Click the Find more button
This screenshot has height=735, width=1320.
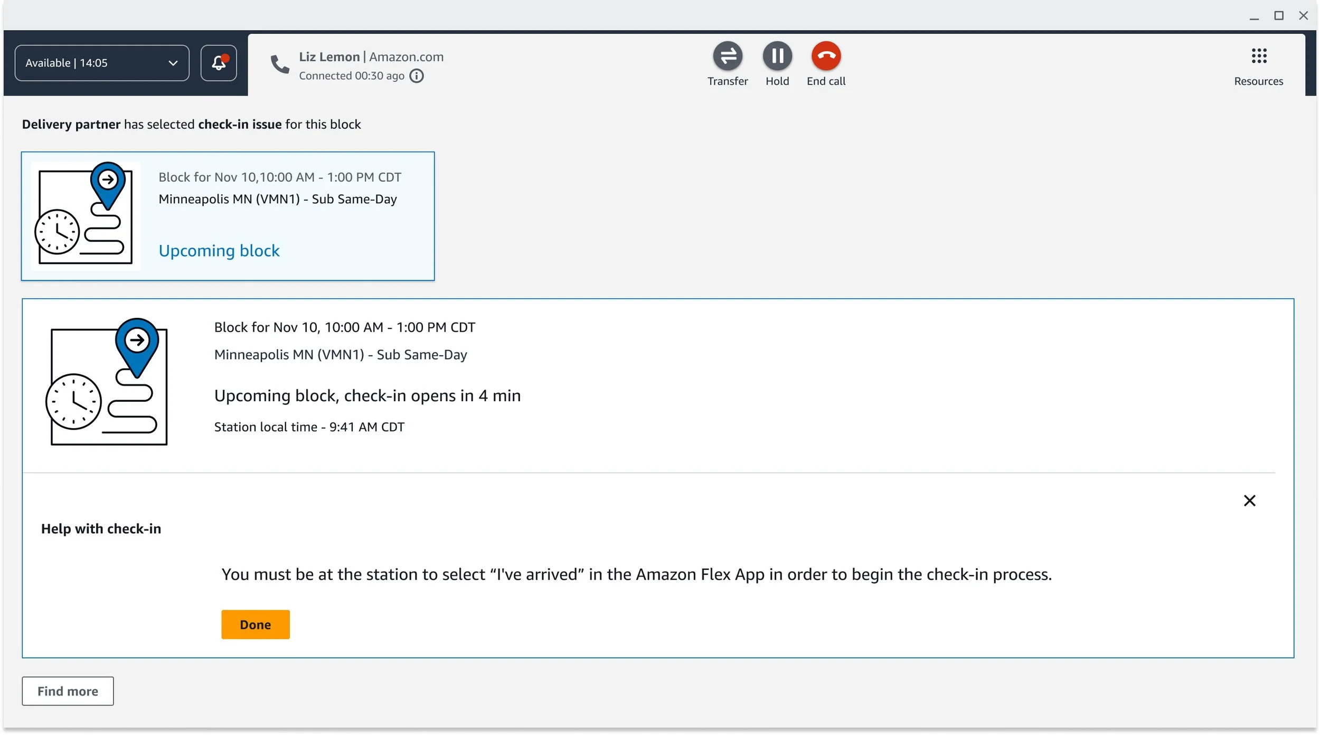click(x=68, y=691)
